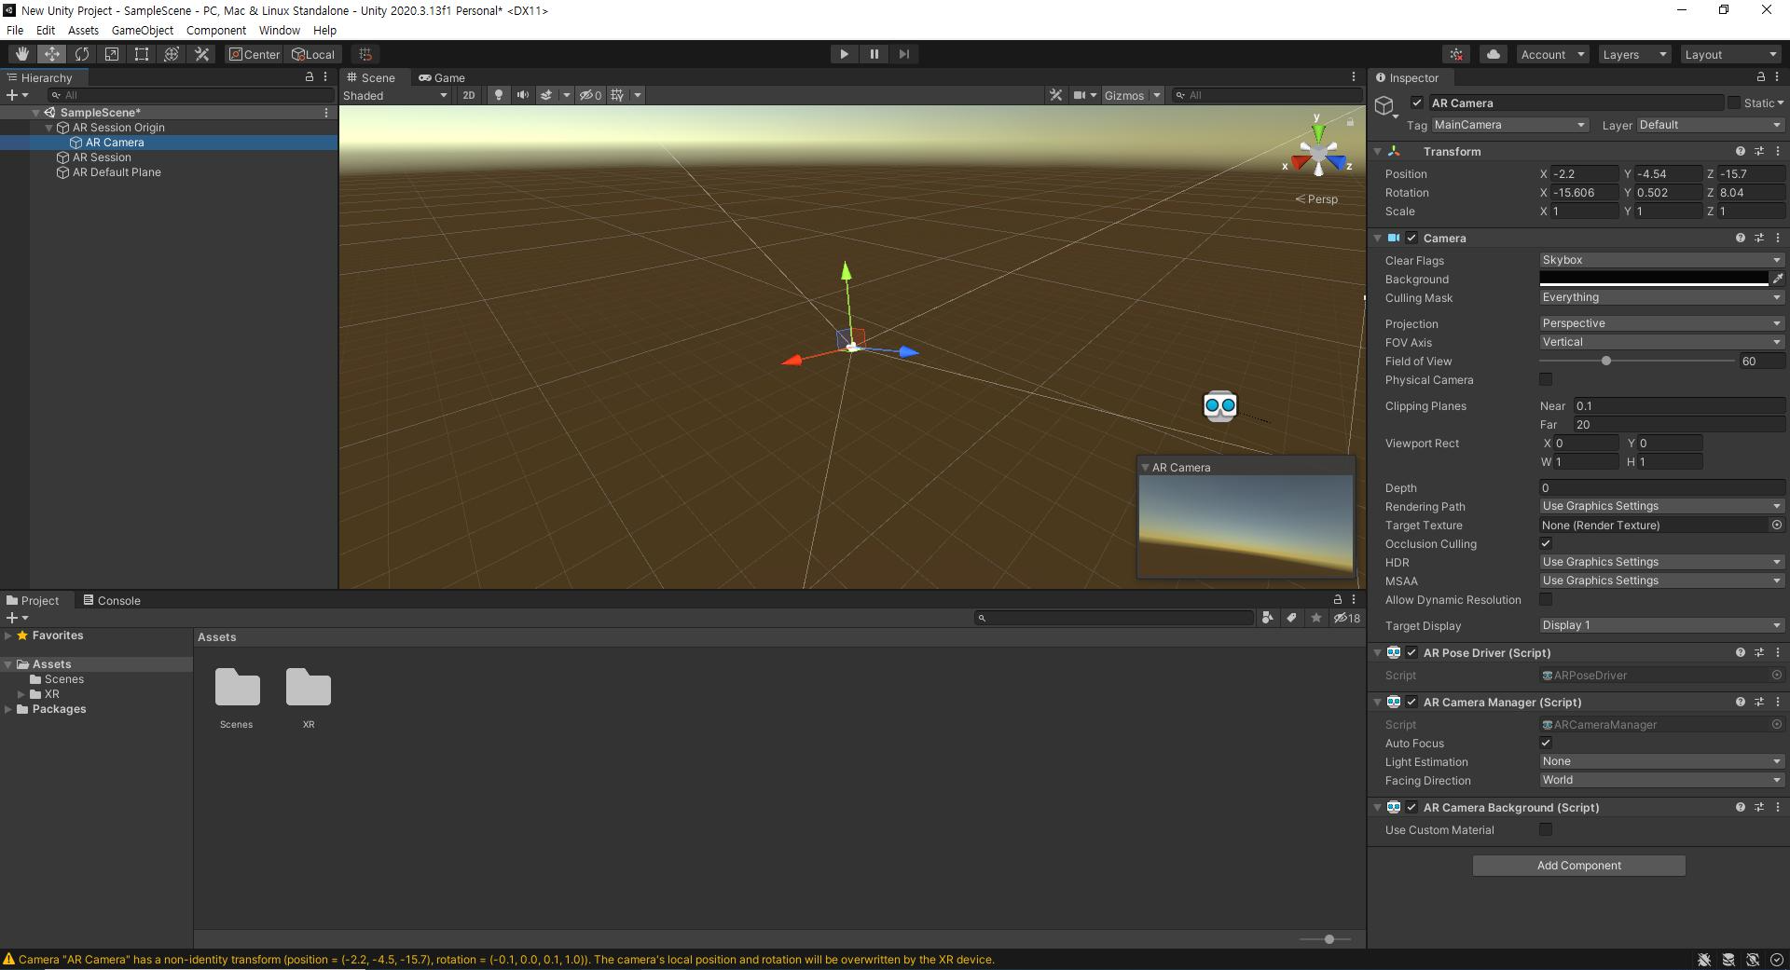Switch to the Console tab
This screenshot has width=1790, height=970.
tap(112, 600)
